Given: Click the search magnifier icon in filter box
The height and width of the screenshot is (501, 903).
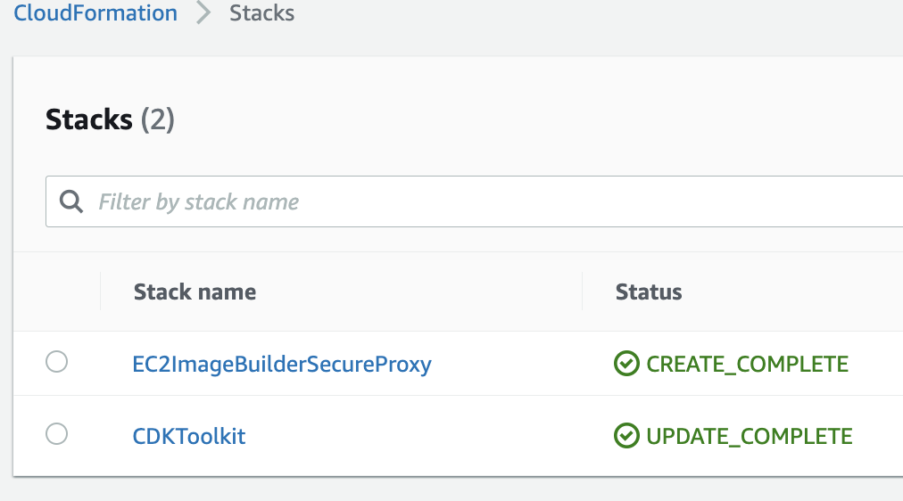Looking at the screenshot, I should tap(71, 201).
